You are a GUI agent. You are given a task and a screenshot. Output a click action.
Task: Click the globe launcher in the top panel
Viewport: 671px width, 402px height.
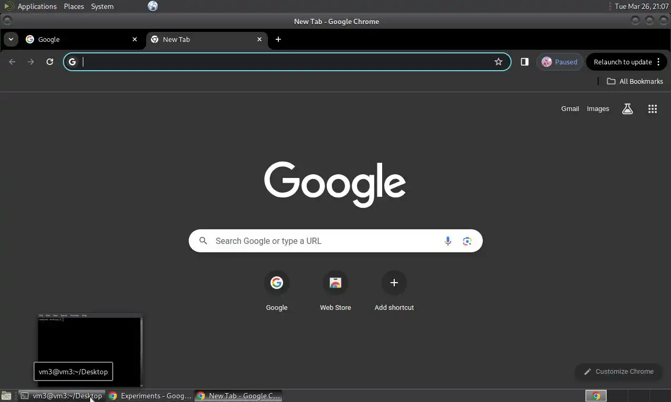(153, 6)
